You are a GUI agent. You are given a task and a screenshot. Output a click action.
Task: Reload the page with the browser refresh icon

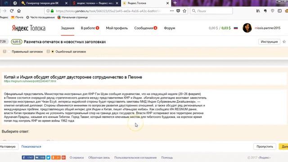(x=12, y=11)
